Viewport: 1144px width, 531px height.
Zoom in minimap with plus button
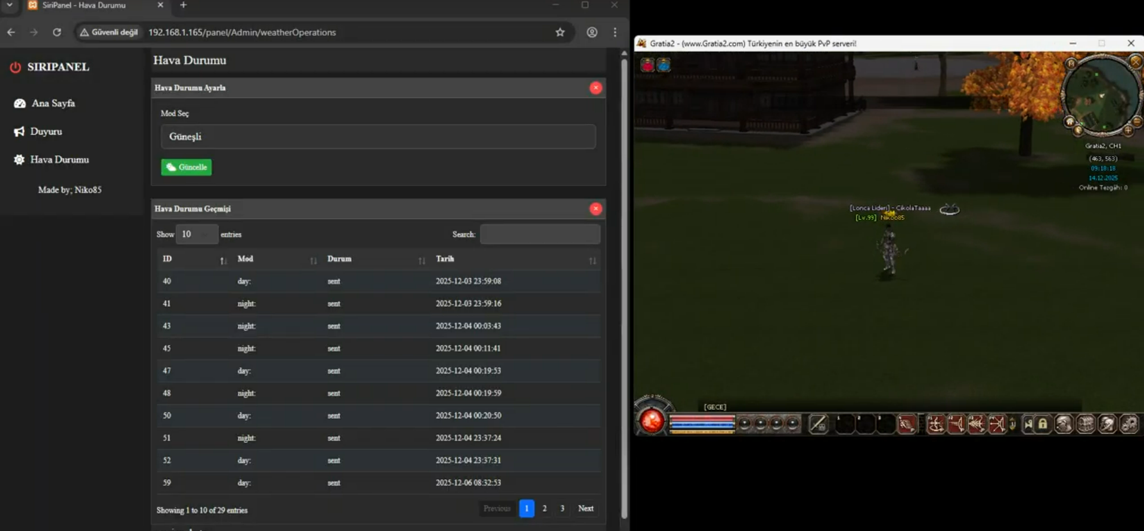click(1129, 130)
